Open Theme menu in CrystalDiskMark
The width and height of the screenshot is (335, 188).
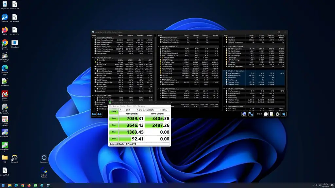pos(129,106)
